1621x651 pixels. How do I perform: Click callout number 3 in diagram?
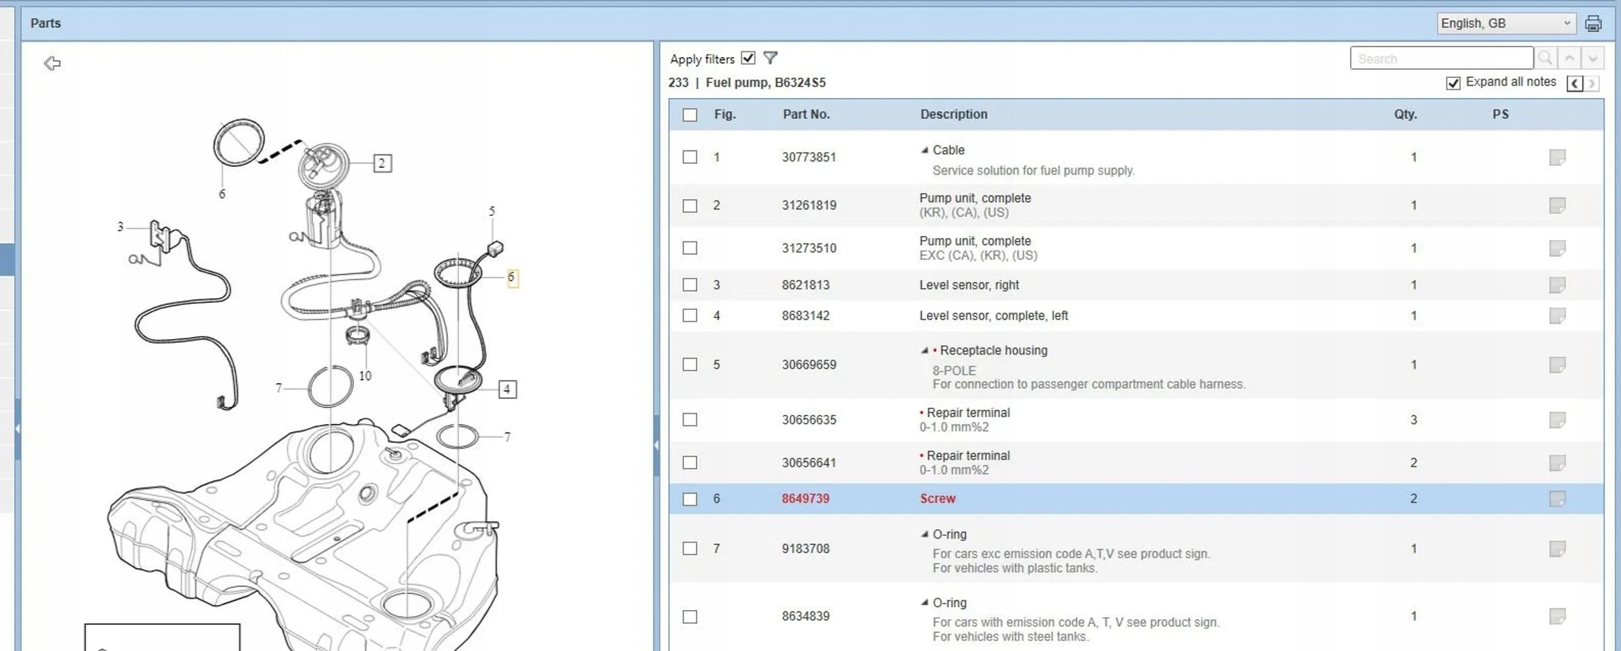pyautogui.click(x=120, y=227)
